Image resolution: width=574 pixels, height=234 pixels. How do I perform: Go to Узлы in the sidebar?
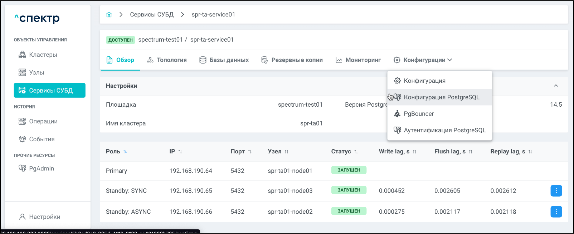point(37,72)
